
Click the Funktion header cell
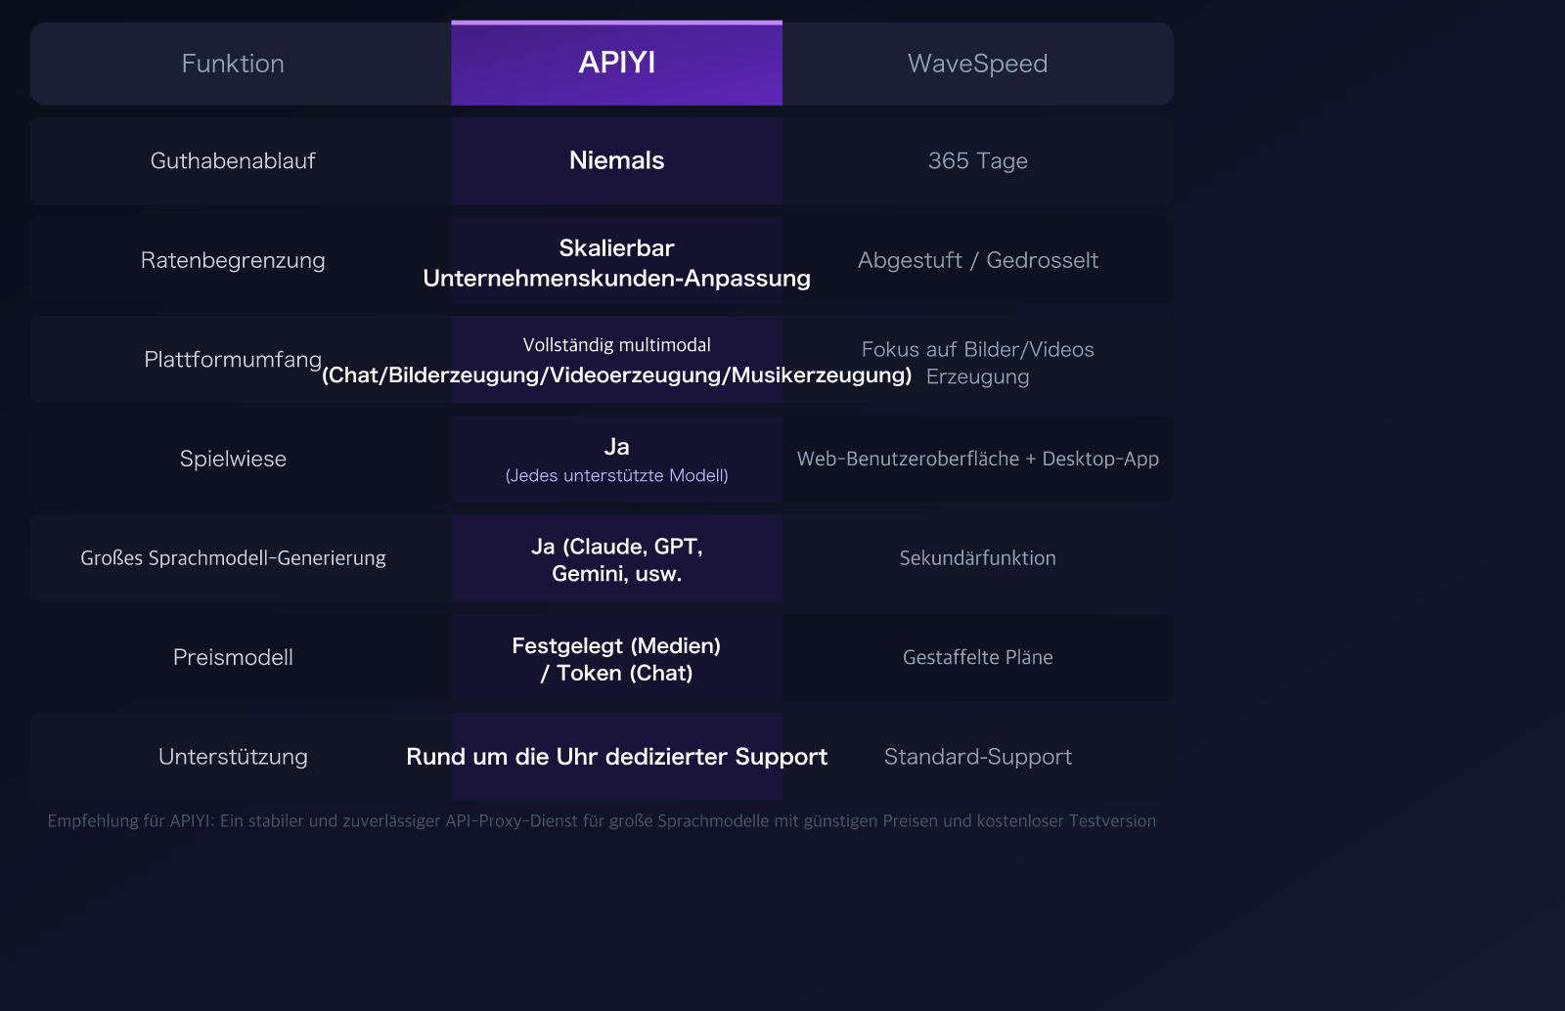click(233, 63)
